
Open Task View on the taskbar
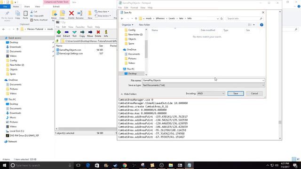79,165
